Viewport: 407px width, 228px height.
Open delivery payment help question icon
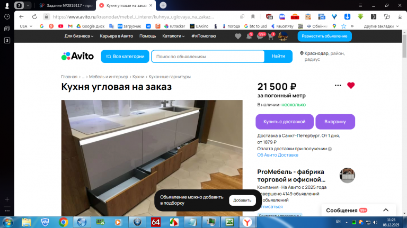[x=330, y=149]
